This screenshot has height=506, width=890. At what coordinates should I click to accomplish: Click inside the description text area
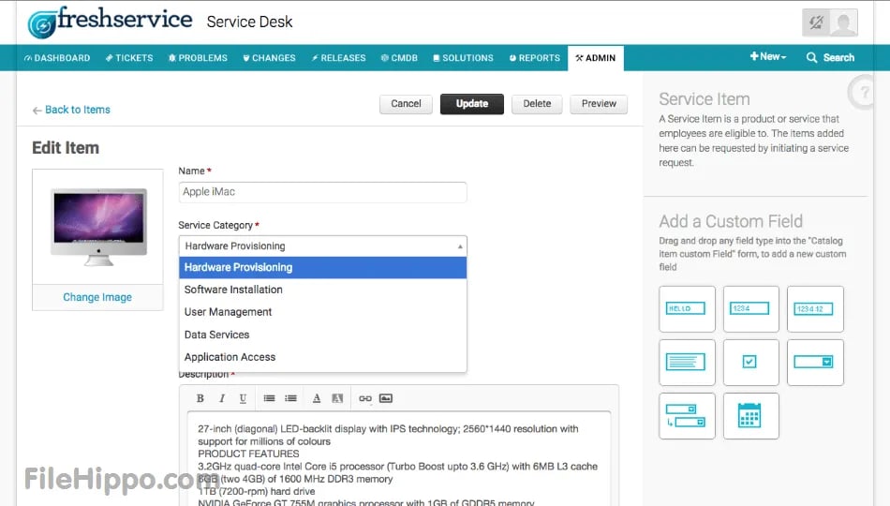tap(399, 459)
